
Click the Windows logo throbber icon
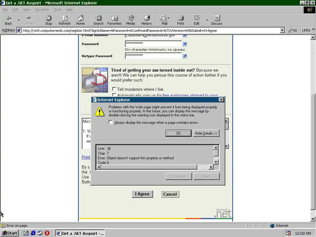click(x=309, y=10)
